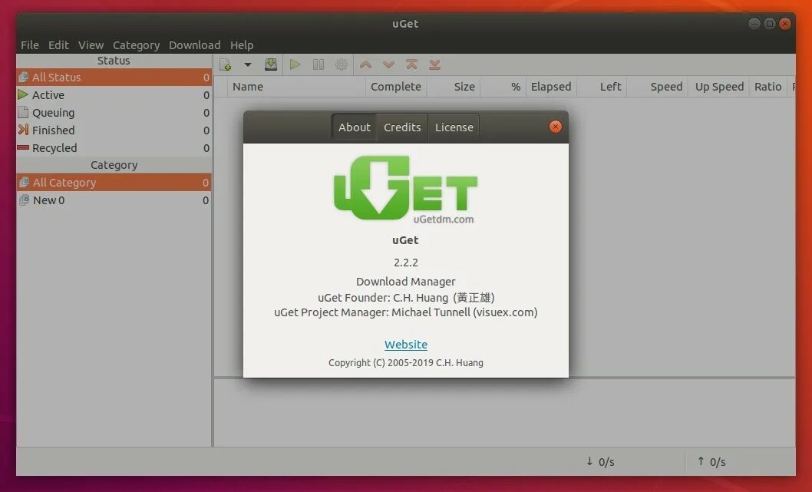Switch to the License tab
Image resolution: width=812 pixels, height=492 pixels.
(454, 127)
